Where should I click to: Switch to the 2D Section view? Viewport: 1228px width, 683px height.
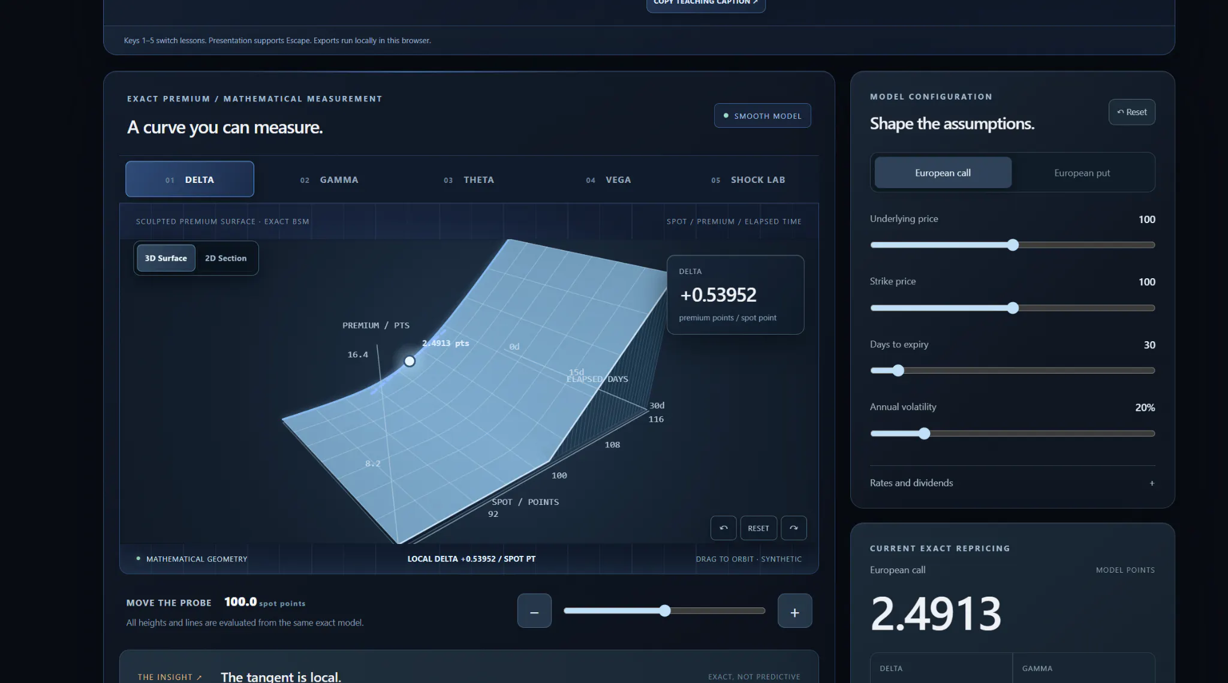pos(225,258)
